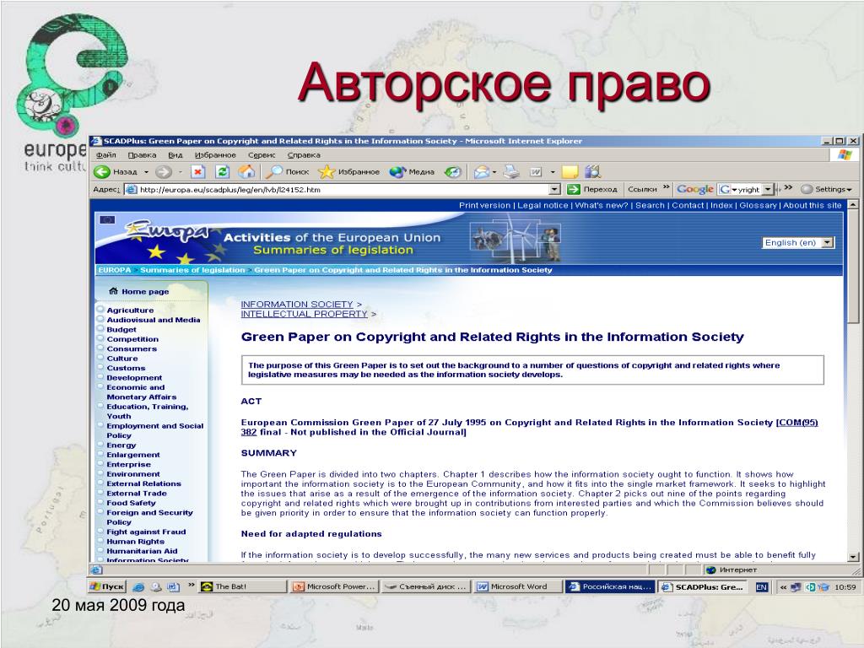The height and width of the screenshot is (648, 864).
Task: Click the Start (Пуск) button
Action: pyautogui.click(x=107, y=587)
